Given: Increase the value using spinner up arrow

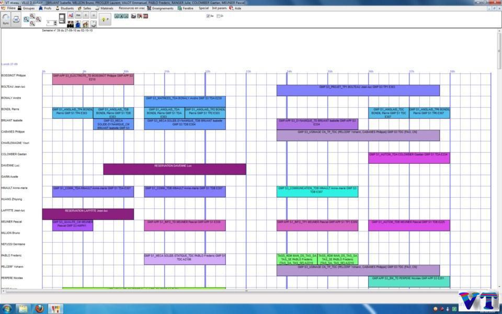Looking at the screenshot, I should coord(55,21).
